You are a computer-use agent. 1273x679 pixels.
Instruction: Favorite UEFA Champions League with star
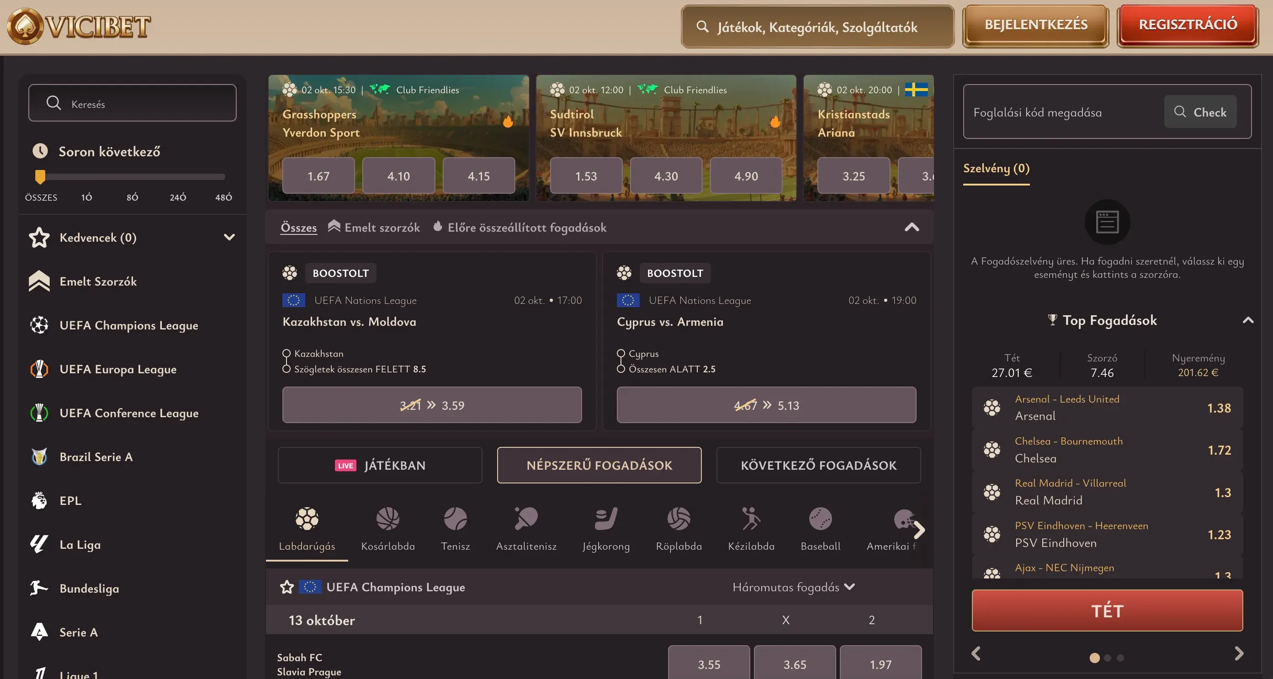coord(287,587)
